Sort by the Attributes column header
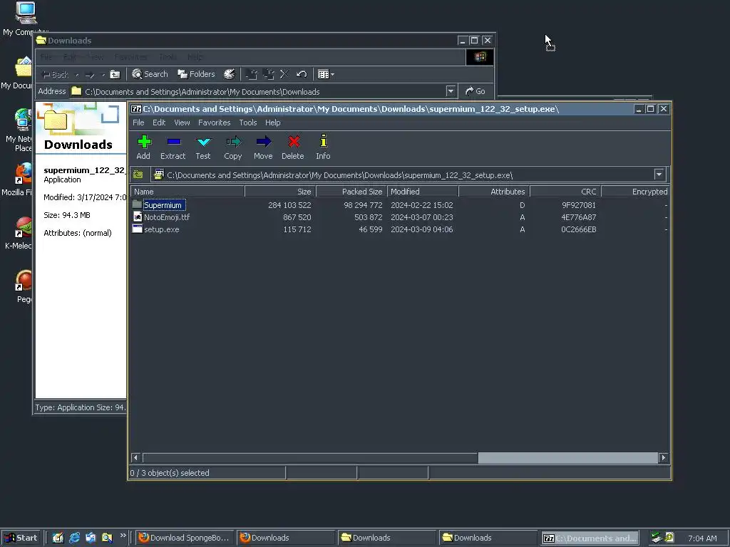Image resolution: width=730 pixels, height=547 pixels. 494,192
